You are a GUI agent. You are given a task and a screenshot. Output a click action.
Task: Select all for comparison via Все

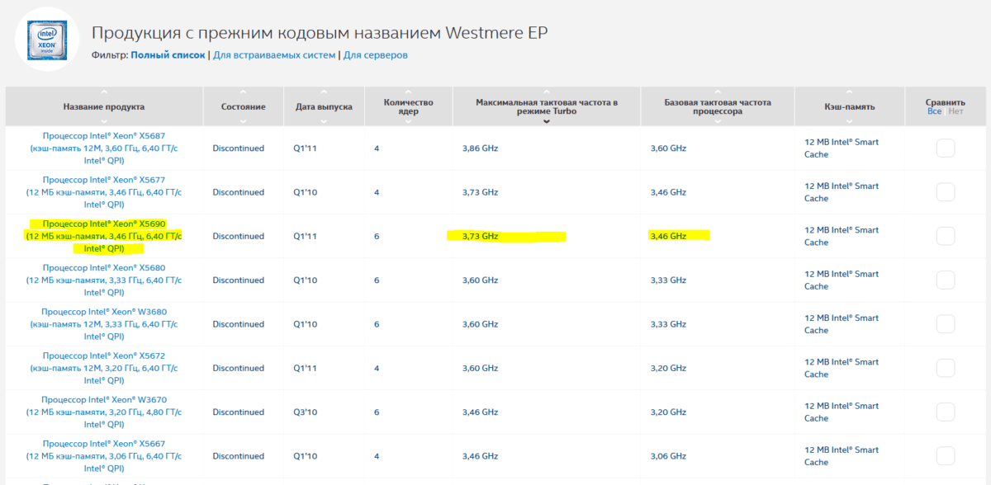click(934, 111)
